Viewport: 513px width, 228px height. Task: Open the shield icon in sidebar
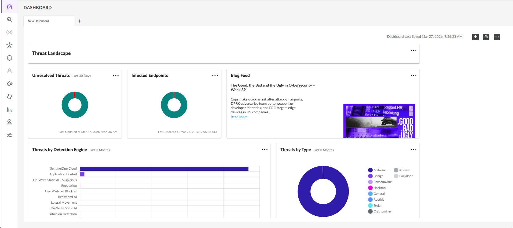click(x=9, y=58)
